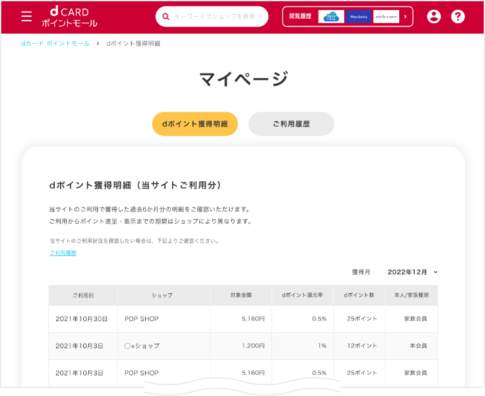Type in the shop keyword search field
The width and height of the screenshot is (485, 396).
(218, 17)
